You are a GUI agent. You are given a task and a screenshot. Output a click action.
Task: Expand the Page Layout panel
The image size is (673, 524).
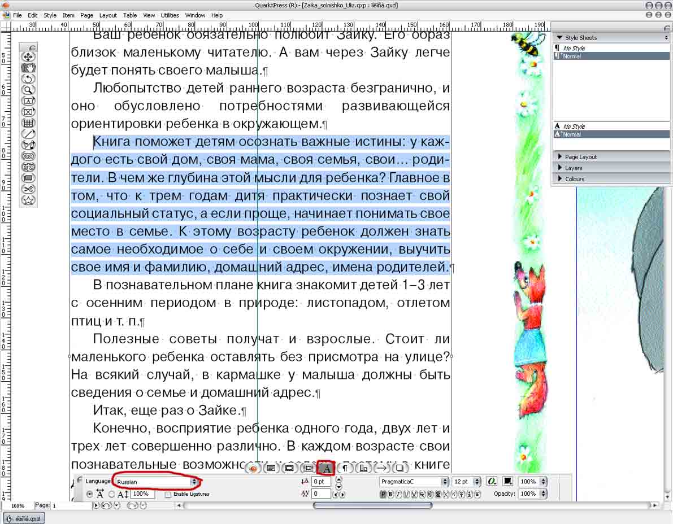pyautogui.click(x=559, y=157)
